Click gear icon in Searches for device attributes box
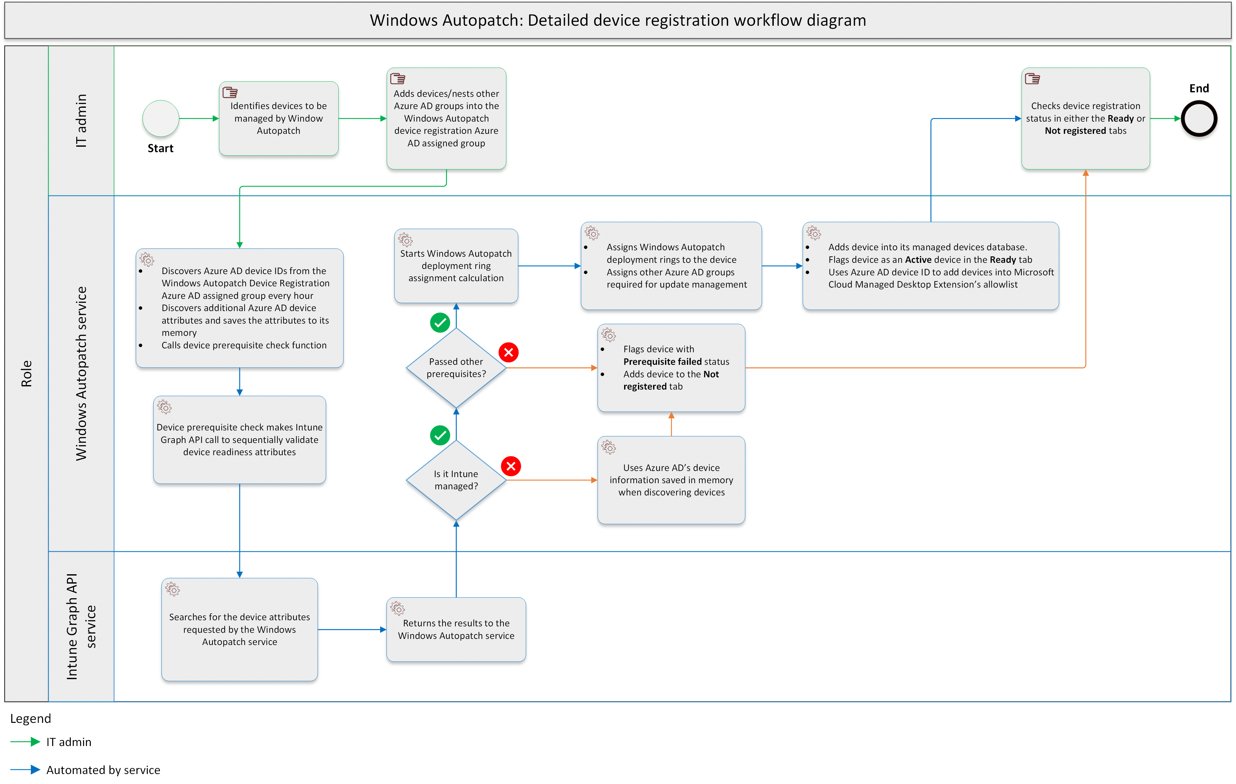 [x=173, y=589]
